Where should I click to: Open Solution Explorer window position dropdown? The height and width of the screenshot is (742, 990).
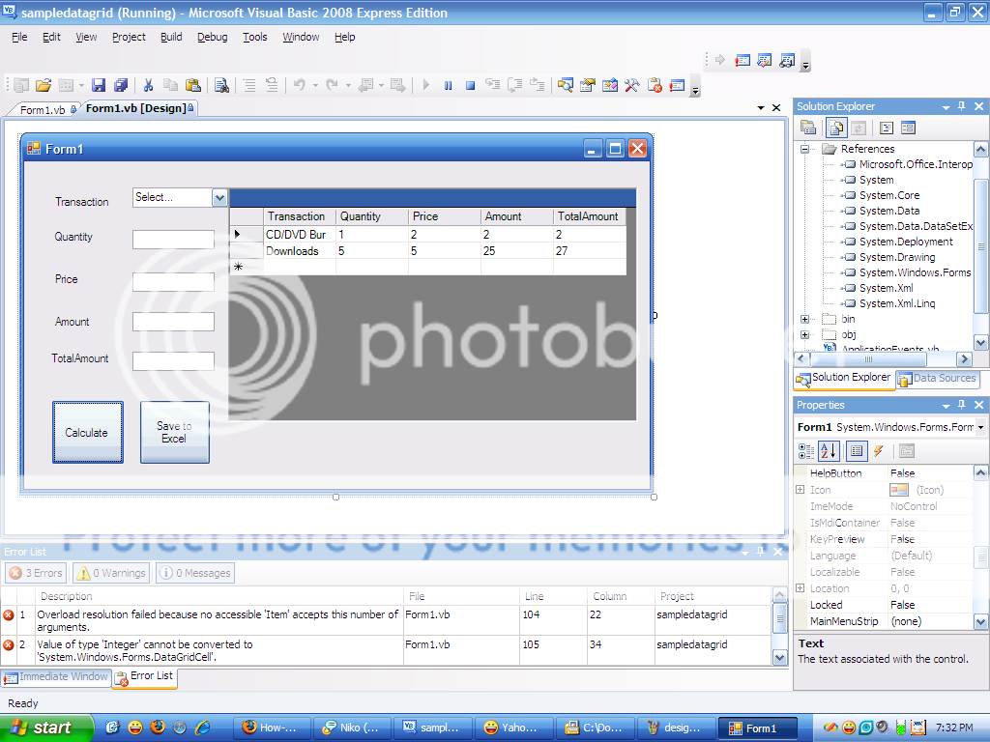[x=946, y=107]
